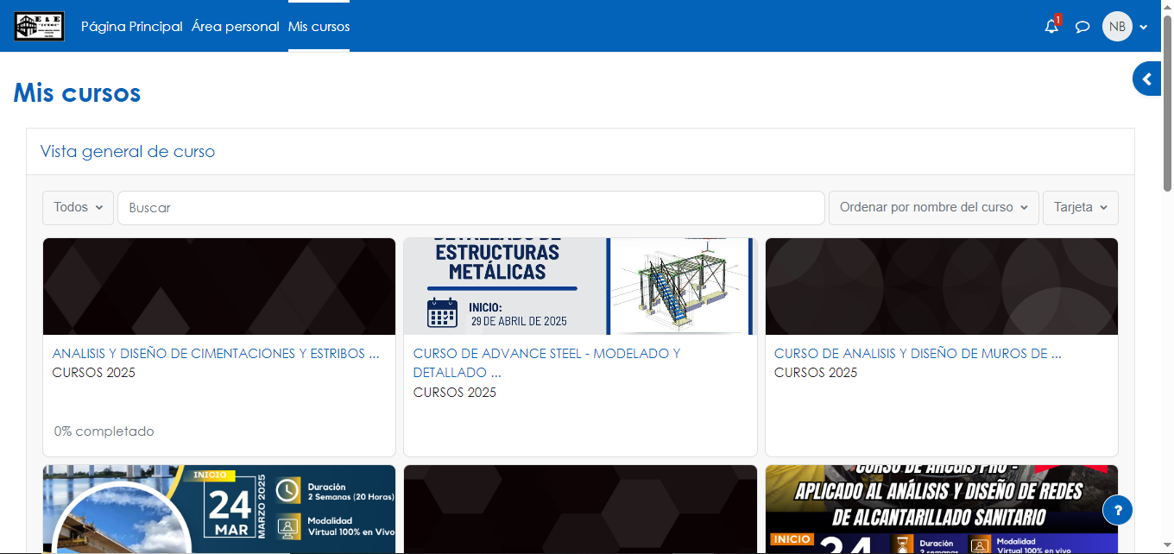Viewport: 1174px width, 554px height.
Task: Click the Vista general de curso heading
Action: tap(128, 152)
